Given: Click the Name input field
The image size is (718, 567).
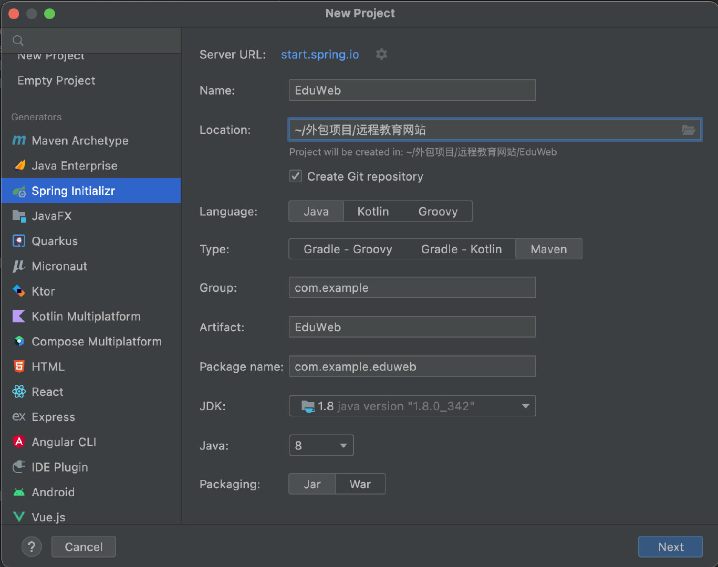Looking at the screenshot, I should (412, 90).
